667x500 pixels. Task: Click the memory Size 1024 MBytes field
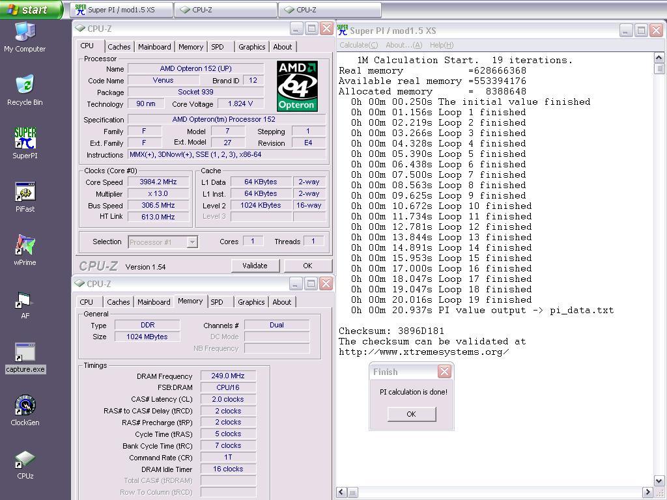point(147,337)
